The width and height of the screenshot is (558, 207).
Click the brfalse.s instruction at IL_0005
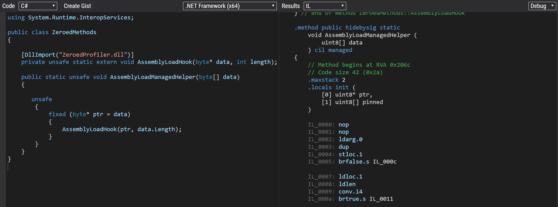click(x=354, y=162)
